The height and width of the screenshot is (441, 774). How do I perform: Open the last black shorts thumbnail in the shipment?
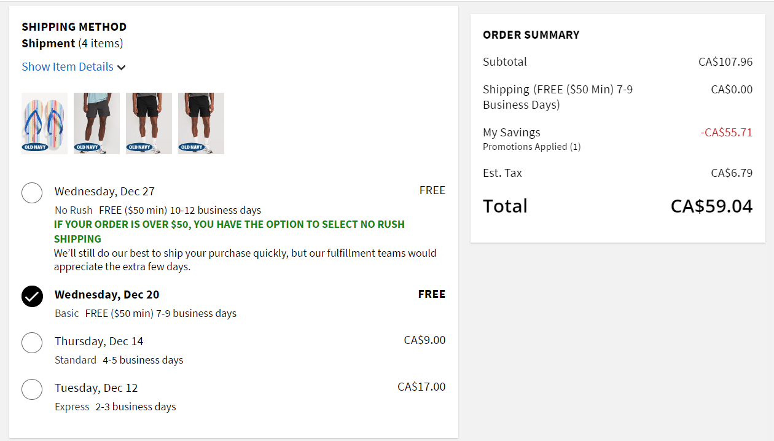201,123
